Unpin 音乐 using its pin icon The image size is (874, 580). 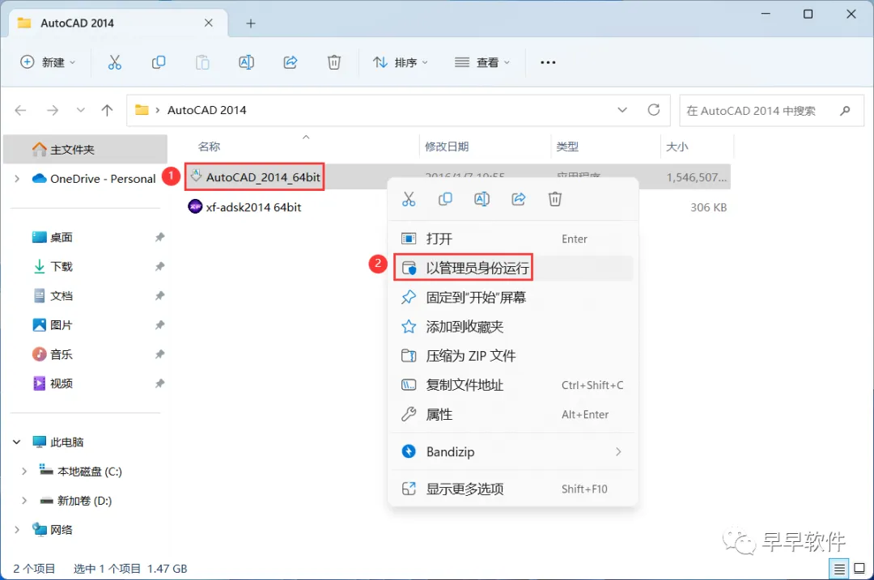click(159, 354)
